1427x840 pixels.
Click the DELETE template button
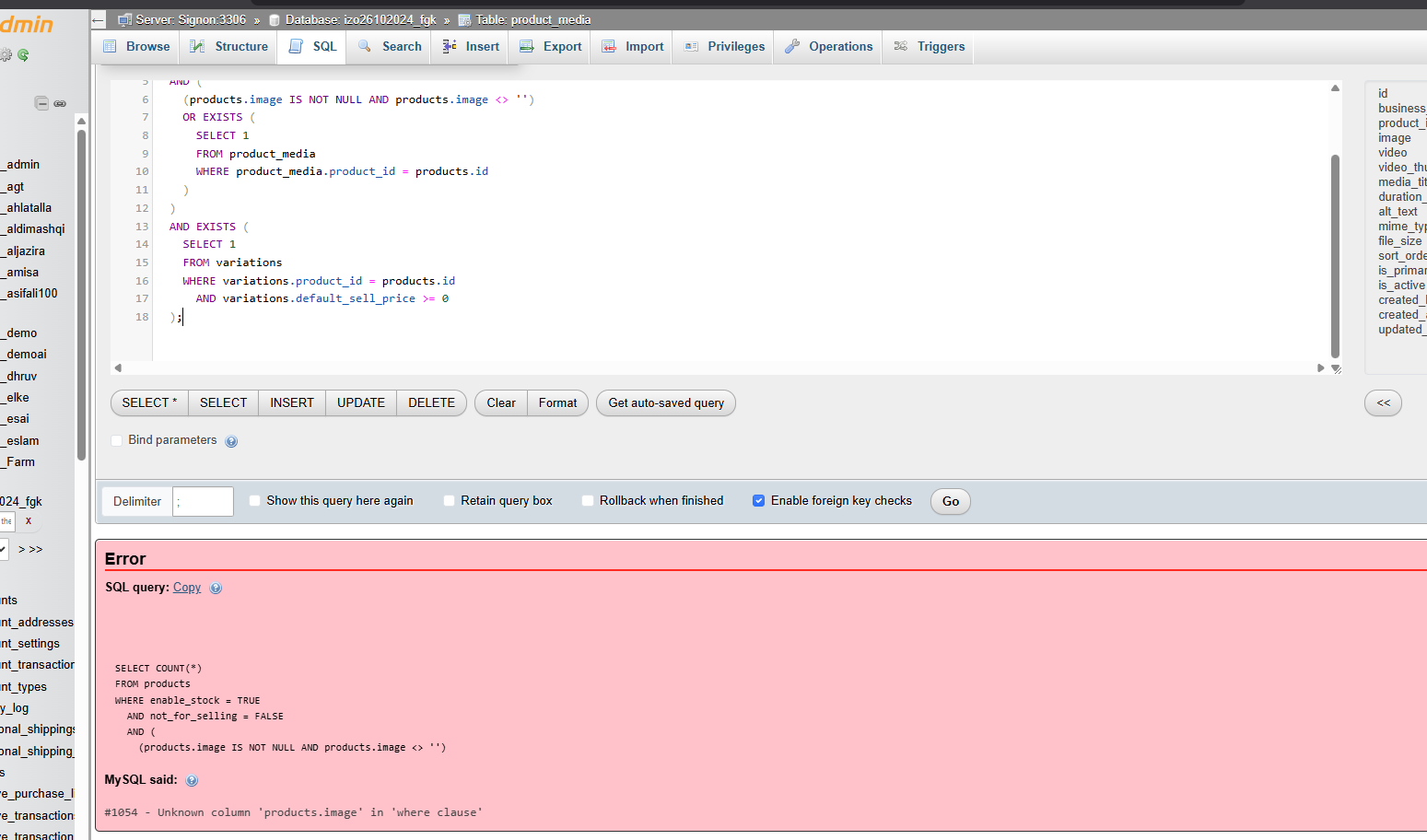click(432, 402)
